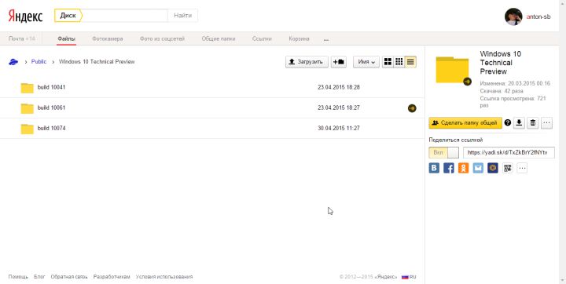This screenshot has height=284, width=566.
Task: Click folder icon of build 10061
Action: click(x=27, y=108)
